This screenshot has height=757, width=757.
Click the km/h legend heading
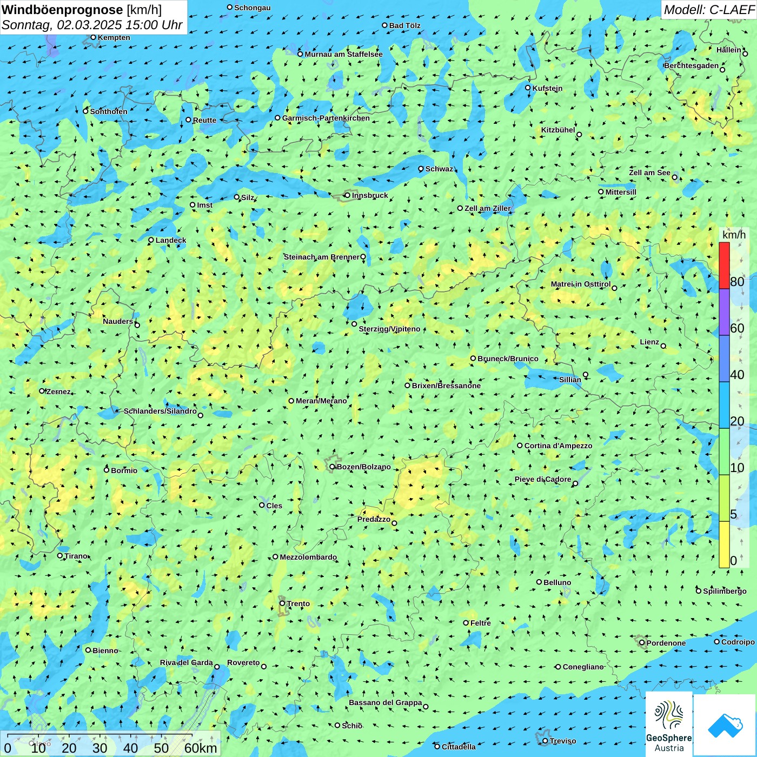pos(734,235)
